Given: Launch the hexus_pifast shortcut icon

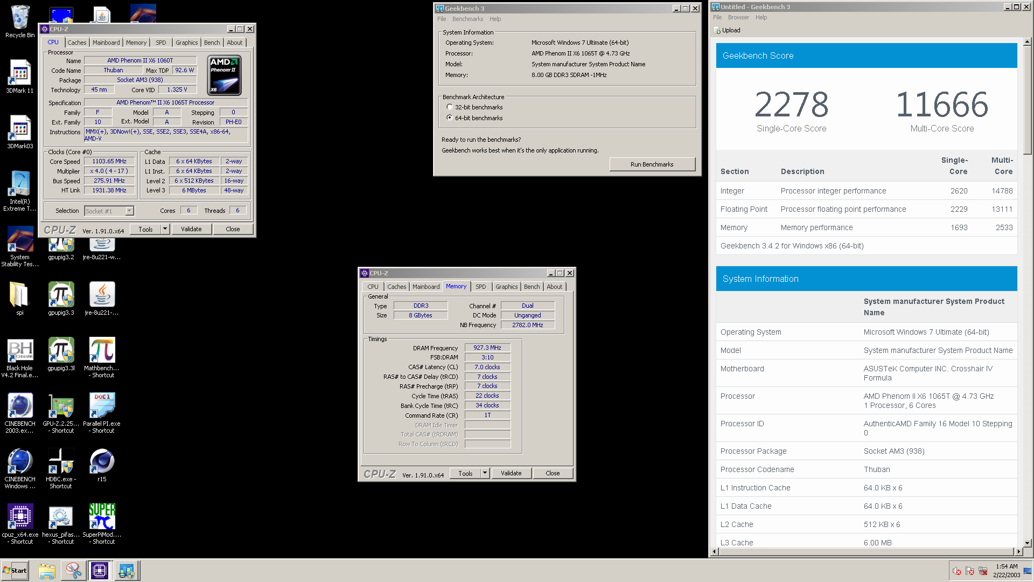Looking at the screenshot, I should (61, 524).
